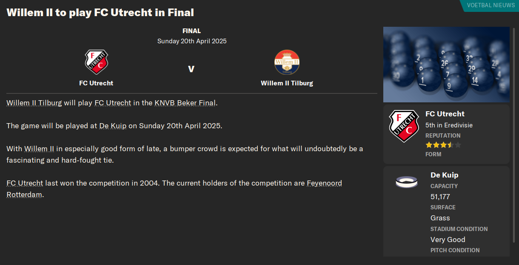Click the Willem II link about good form

39,149
